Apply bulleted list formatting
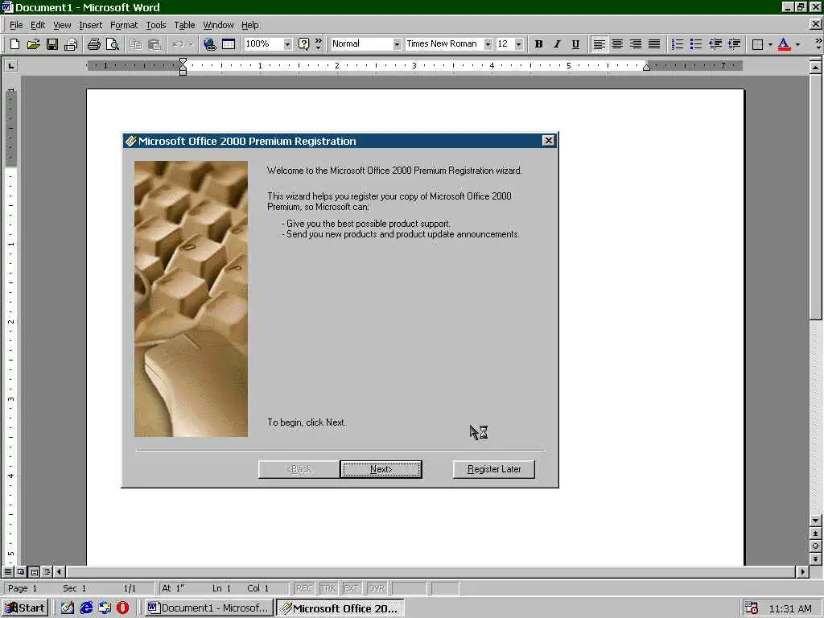The width and height of the screenshot is (824, 618). [x=696, y=44]
